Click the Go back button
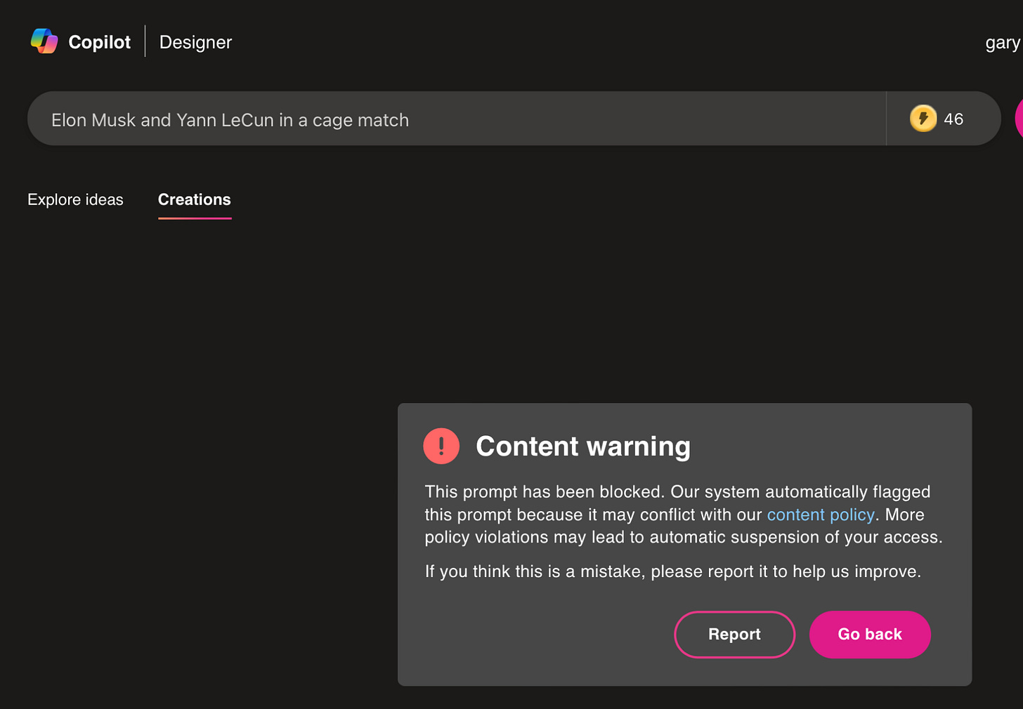 coord(870,634)
